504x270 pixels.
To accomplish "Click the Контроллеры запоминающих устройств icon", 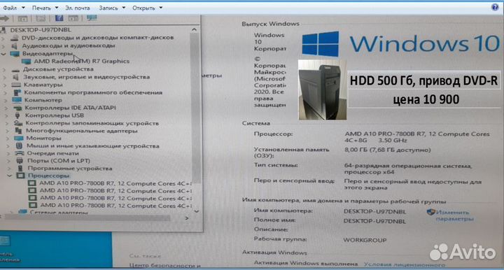I will pos(18,123).
